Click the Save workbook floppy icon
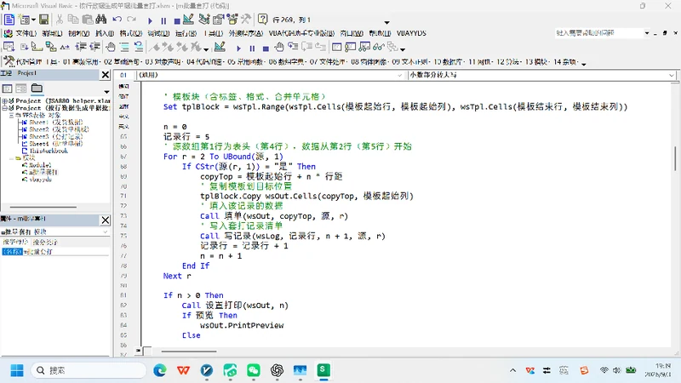The width and height of the screenshot is (681, 383). pos(44,20)
